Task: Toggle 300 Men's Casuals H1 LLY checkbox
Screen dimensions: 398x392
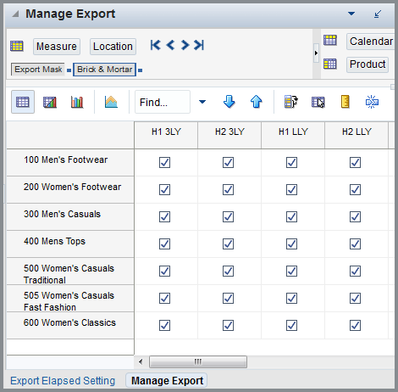Action: (x=291, y=217)
